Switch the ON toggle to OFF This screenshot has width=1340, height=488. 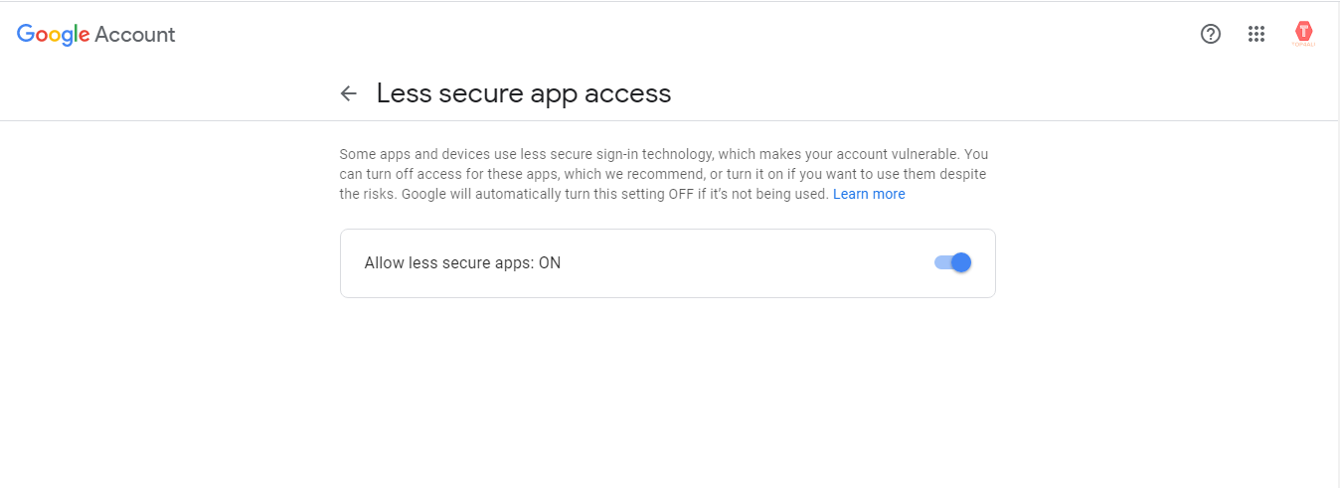952,262
